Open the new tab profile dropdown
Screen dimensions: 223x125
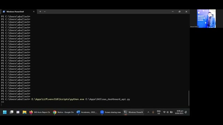45,11
